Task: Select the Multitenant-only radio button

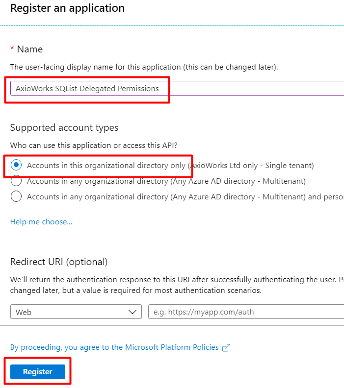Action: (16, 181)
